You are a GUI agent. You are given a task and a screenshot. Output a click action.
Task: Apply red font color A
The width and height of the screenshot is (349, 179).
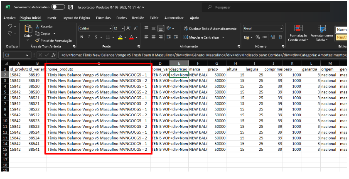click(131, 37)
